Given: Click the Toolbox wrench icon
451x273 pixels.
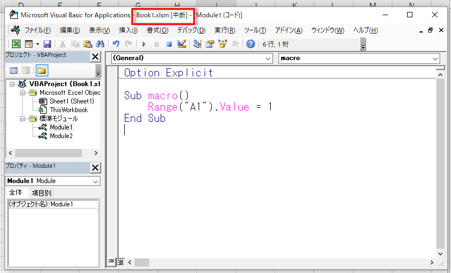Looking at the screenshot, I should pyautogui.click(x=235, y=44).
